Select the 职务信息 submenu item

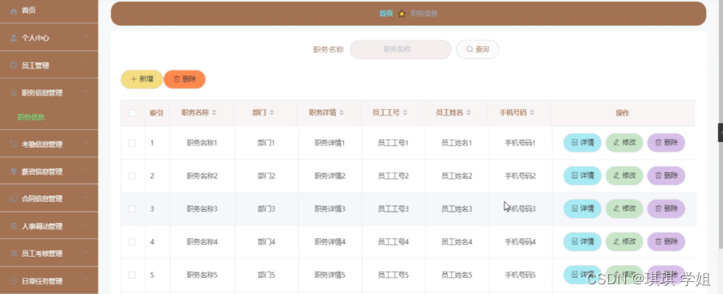(31, 117)
